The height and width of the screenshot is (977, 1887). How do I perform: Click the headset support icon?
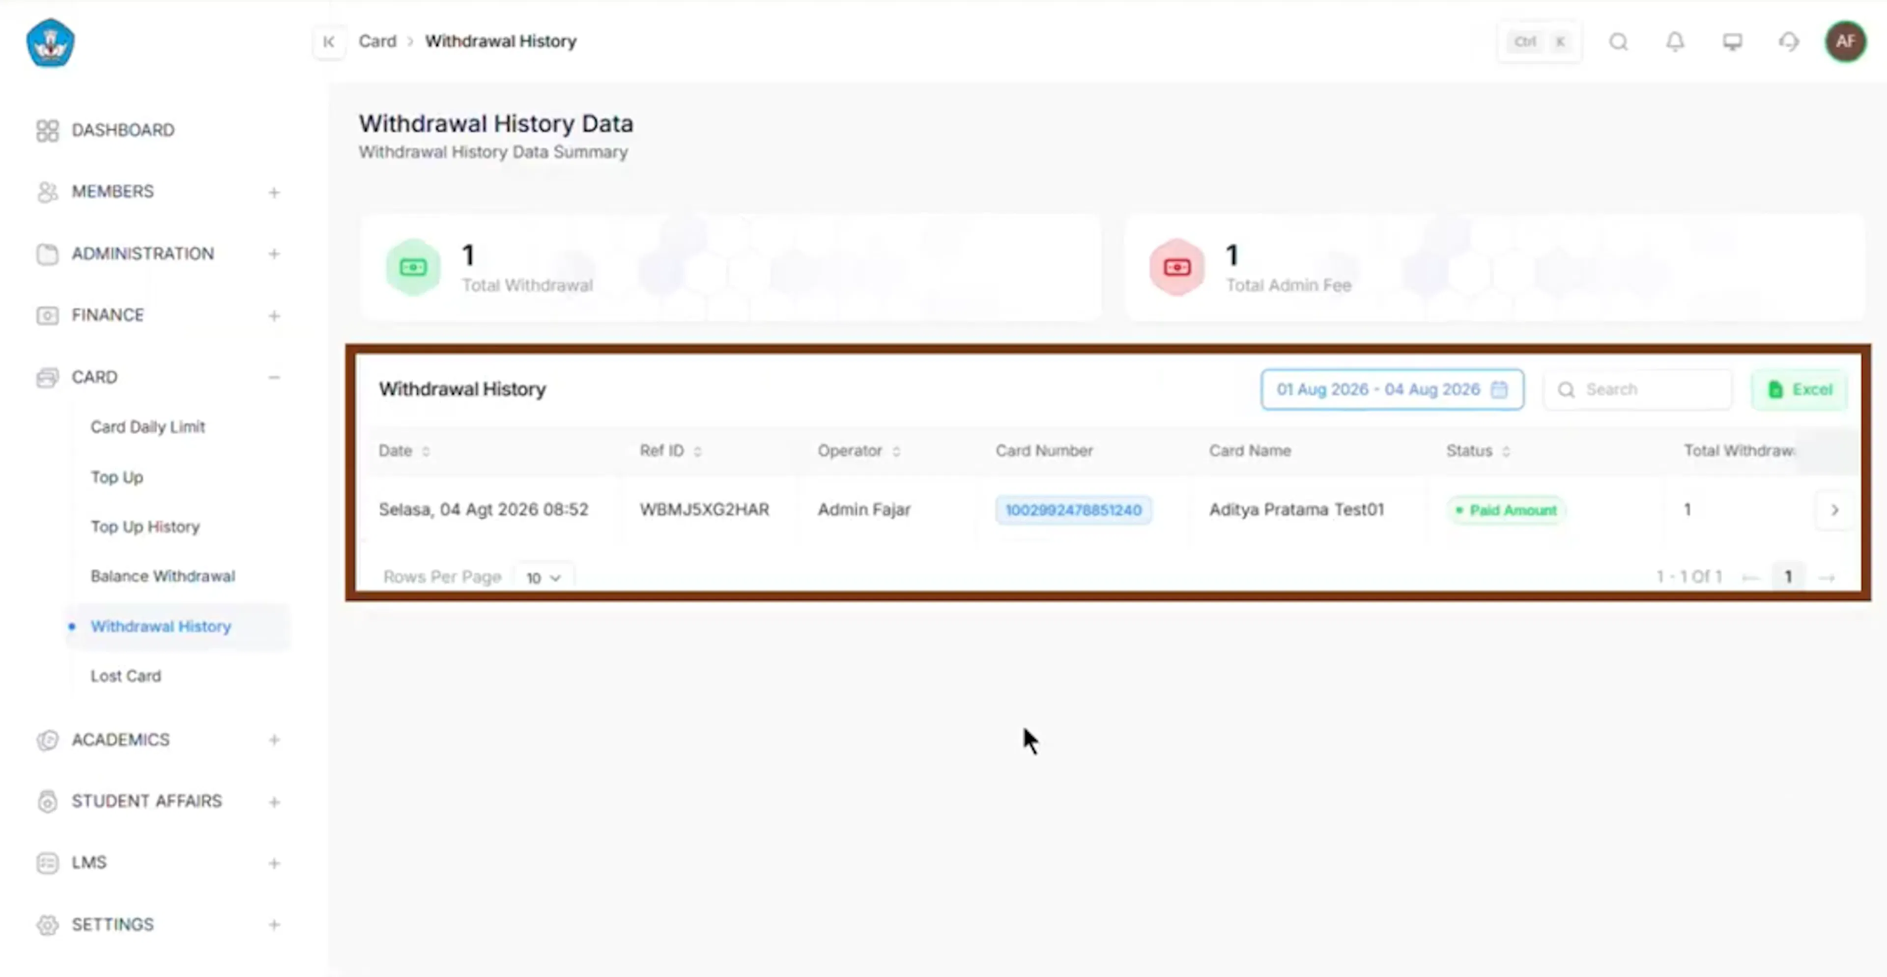(x=1788, y=42)
